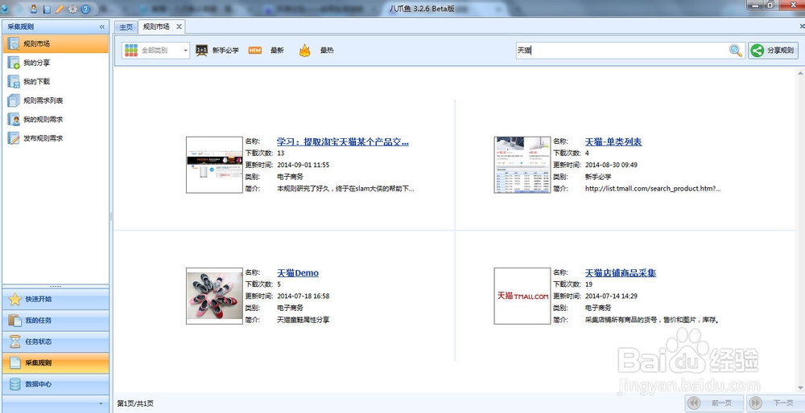Click the orange NEW badge icon

(255, 50)
